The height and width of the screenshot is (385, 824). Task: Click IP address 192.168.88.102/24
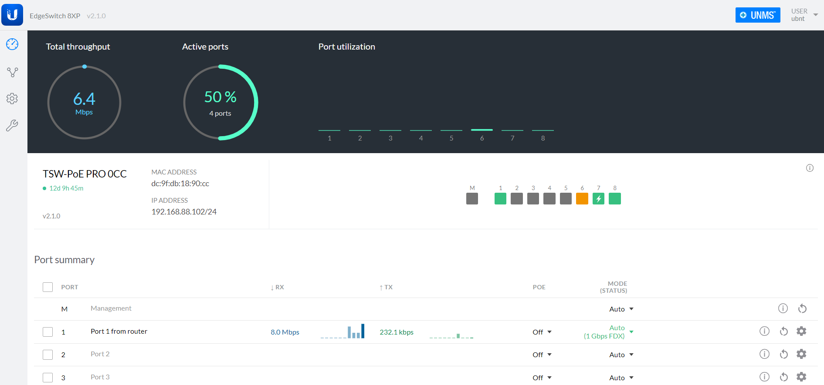(x=184, y=212)
